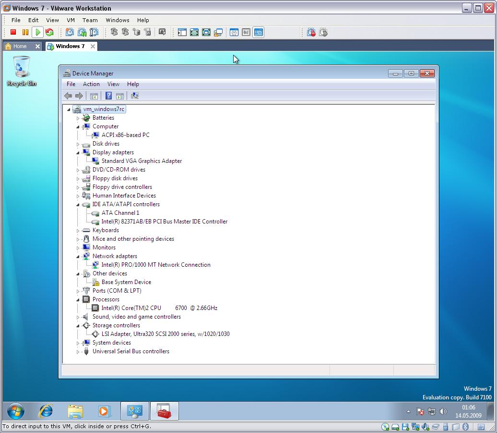Open the View menu in Device Manager
The height and width of the screenshot is (433, 497).
(113, 84)
